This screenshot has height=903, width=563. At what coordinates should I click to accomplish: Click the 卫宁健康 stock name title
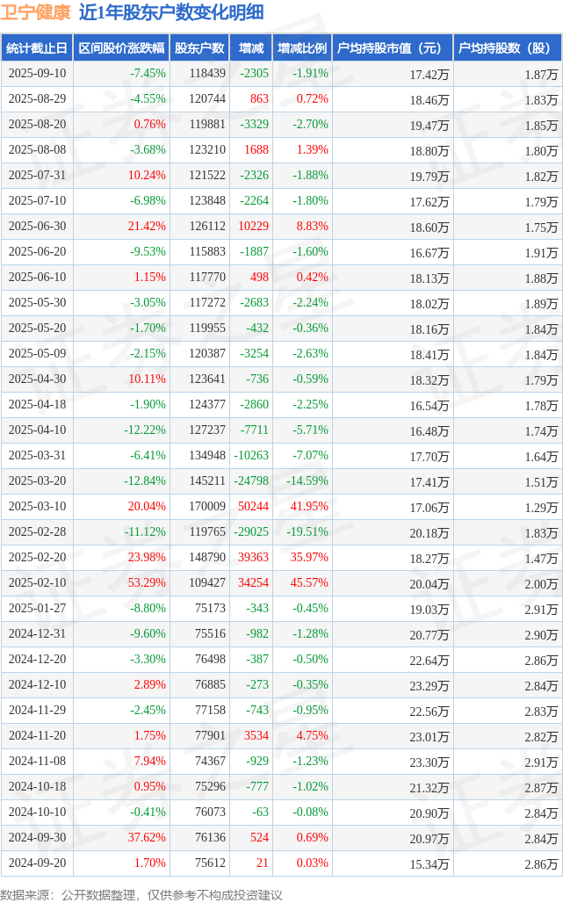36,13
